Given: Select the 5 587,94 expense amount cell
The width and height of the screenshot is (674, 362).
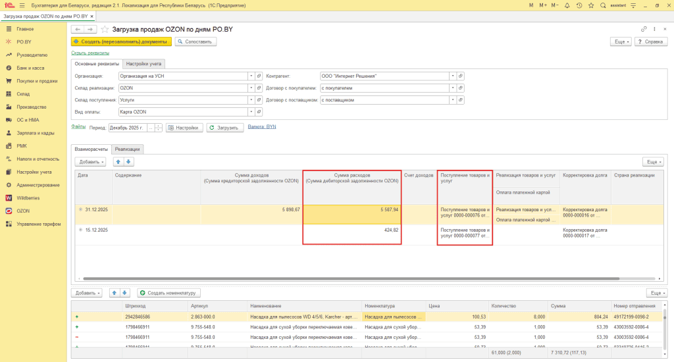Looking at the screenshot, I should 352,214.
